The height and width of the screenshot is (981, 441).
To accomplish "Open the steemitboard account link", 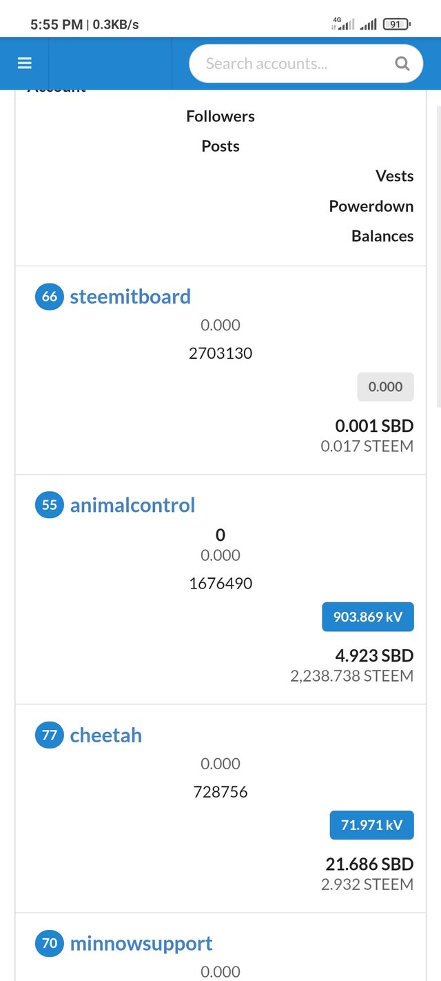I will [130, 297].
